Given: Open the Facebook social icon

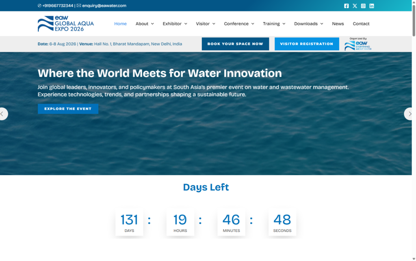Looking at the screenshot, I should [x=347, y=6].
